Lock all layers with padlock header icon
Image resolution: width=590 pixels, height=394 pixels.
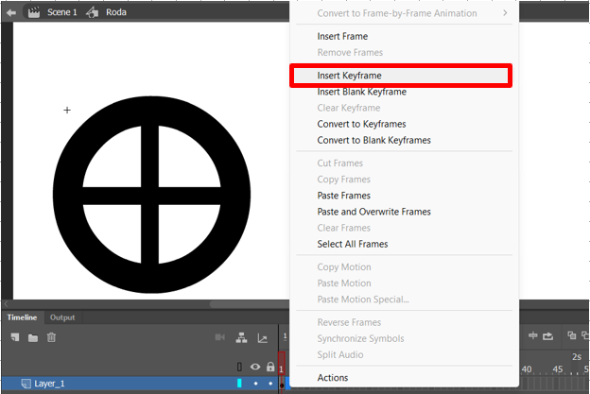point(270,367)
